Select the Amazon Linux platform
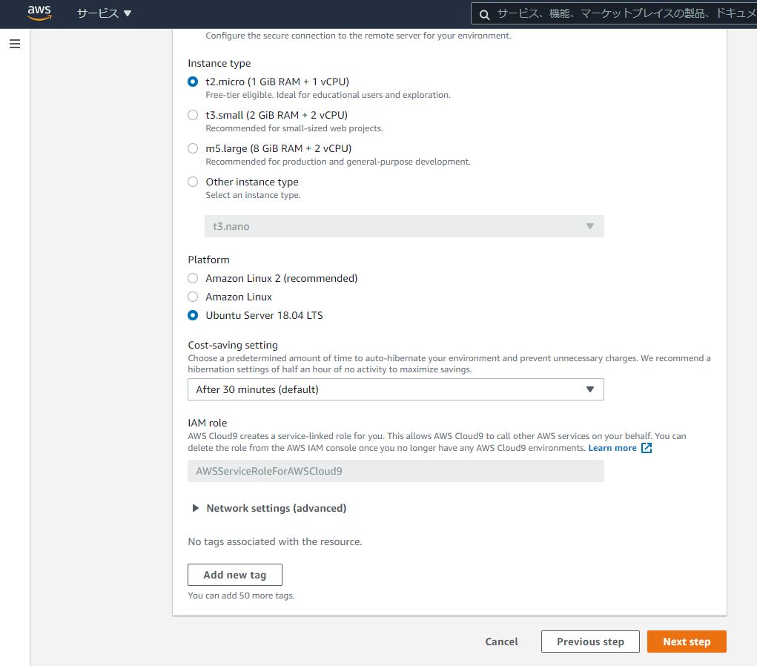This screenshot has height=666, width=757. (193, 297)
